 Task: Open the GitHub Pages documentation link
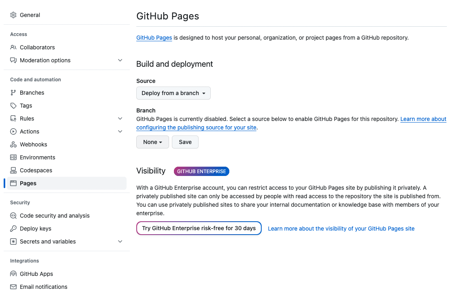154,38
